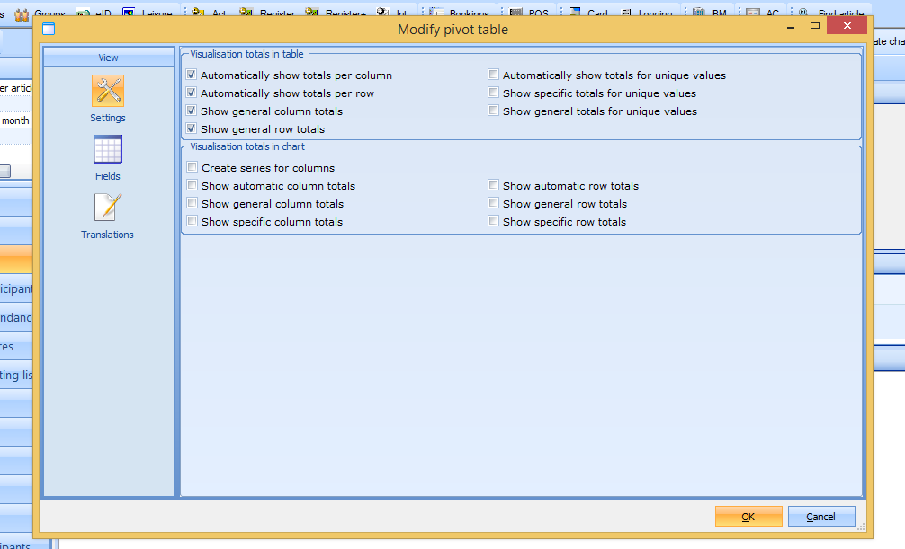
Task: Confirm changes with the OK button
Action: (748, 517)
